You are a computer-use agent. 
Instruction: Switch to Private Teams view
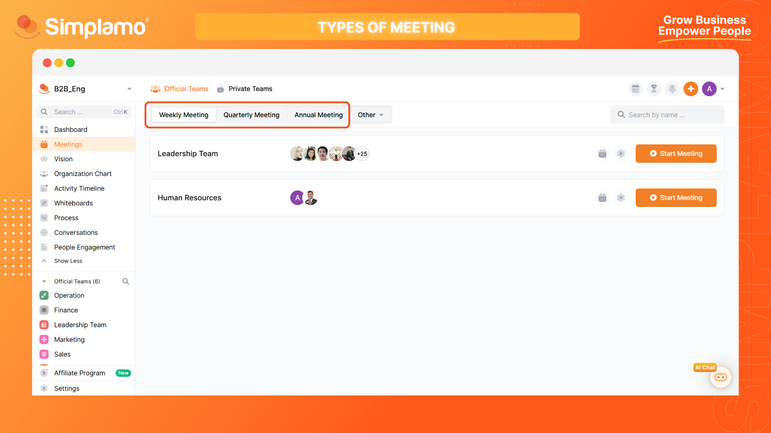point(250,89)
